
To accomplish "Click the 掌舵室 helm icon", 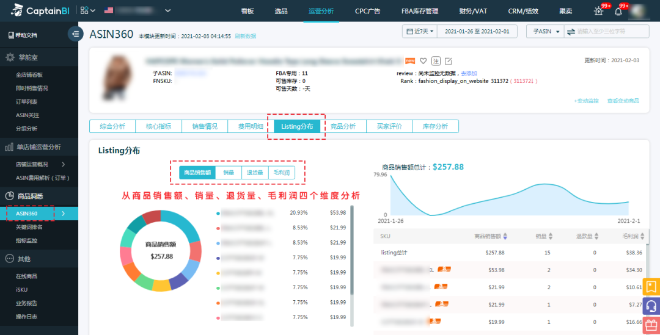I will click(x=10, y=57).
